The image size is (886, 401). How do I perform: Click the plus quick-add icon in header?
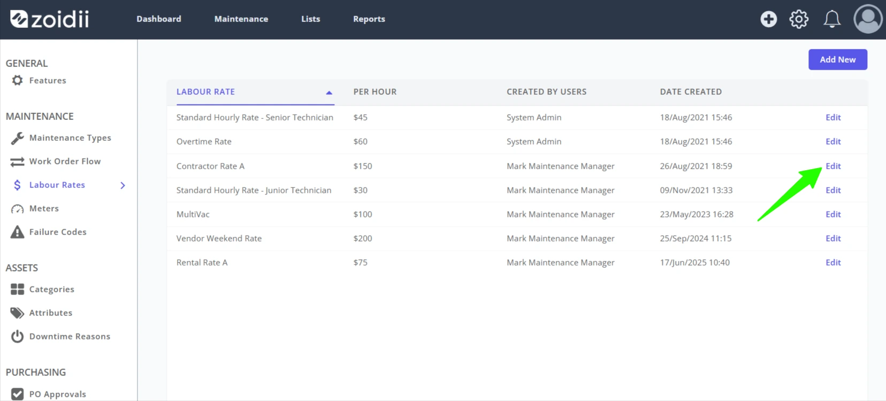[768, 19]
